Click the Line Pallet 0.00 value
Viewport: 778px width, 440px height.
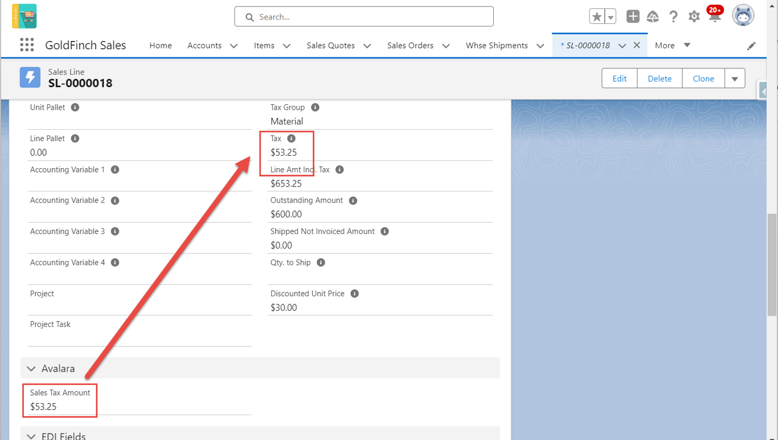pyautogui.click(x=38, y=152)
